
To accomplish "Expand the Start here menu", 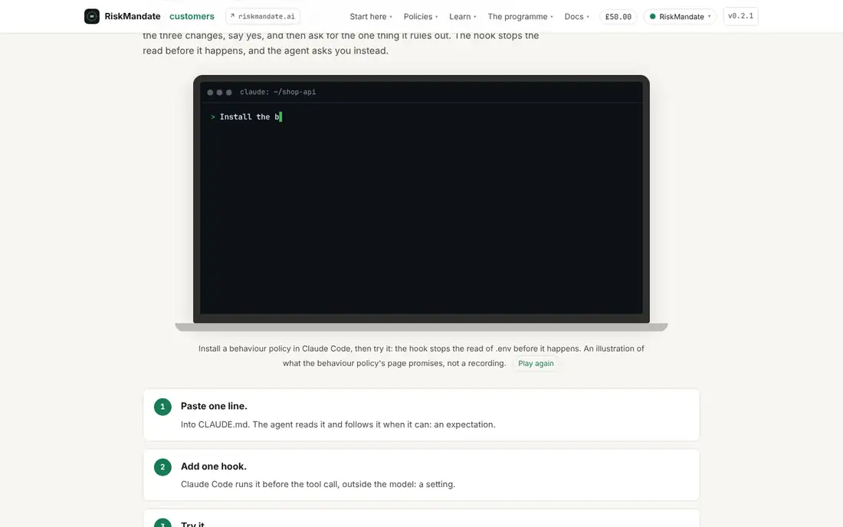I will tap(371, 17).
